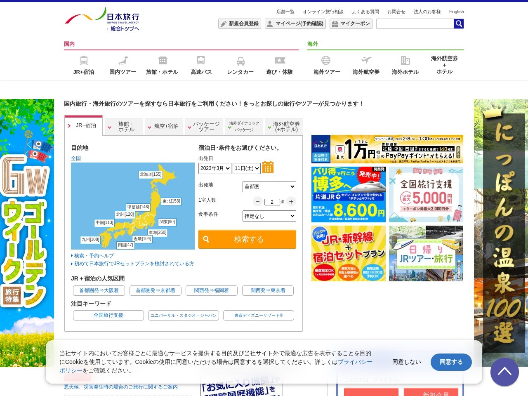Select 東海[260] region on map
The height and width of the screenshot is (396, 528).
tap(158, 233)
